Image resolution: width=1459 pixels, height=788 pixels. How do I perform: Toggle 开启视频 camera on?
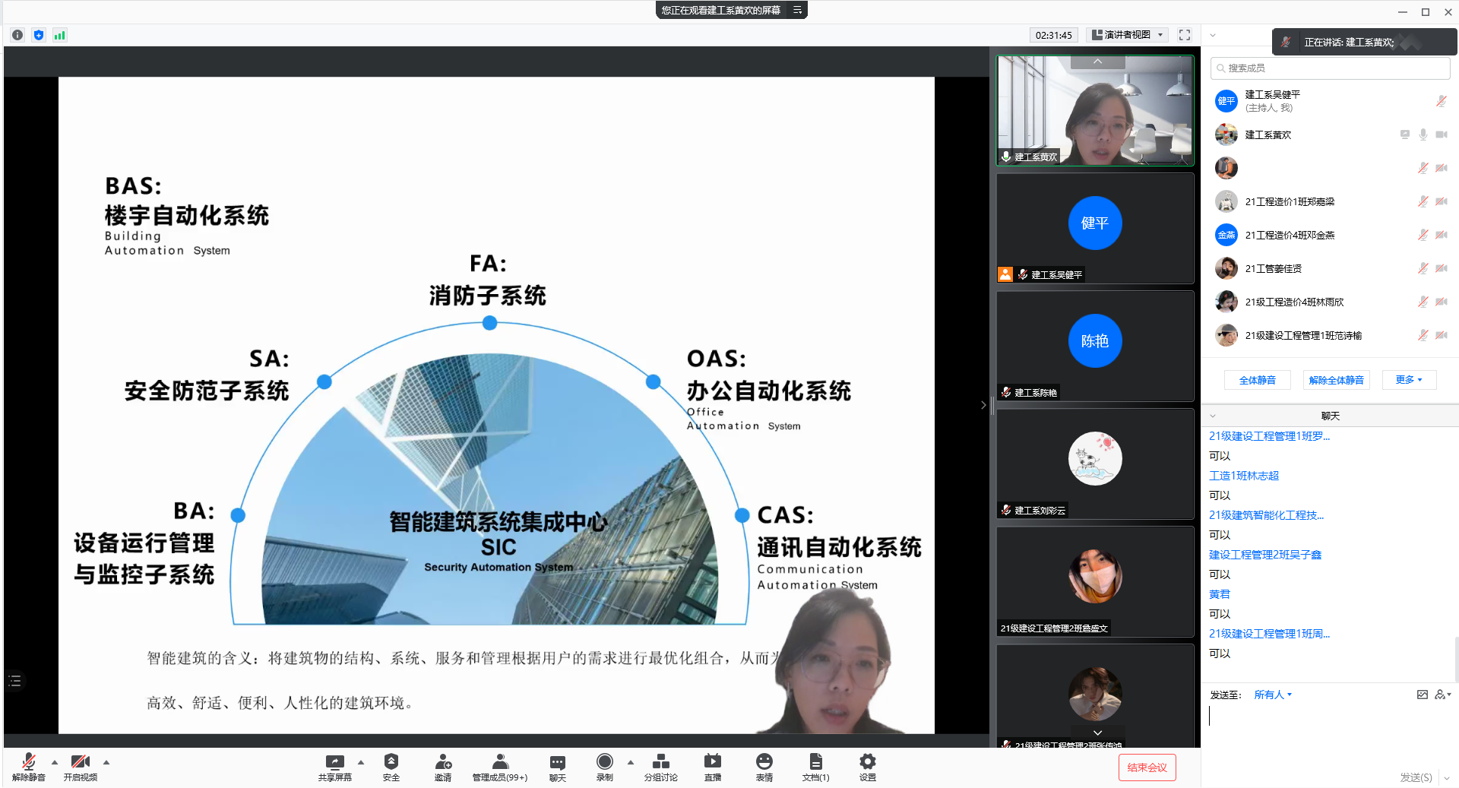[x=80, y=762]
